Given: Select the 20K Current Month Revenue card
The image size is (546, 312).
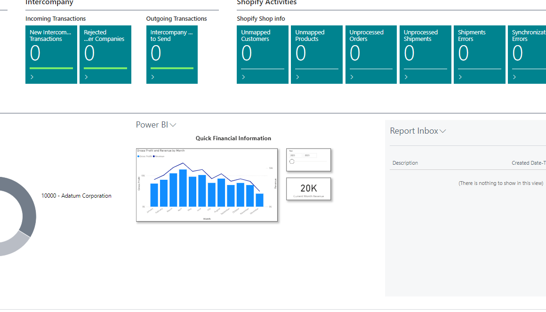Looking at the screenshot, I should (x=308, y=189).
